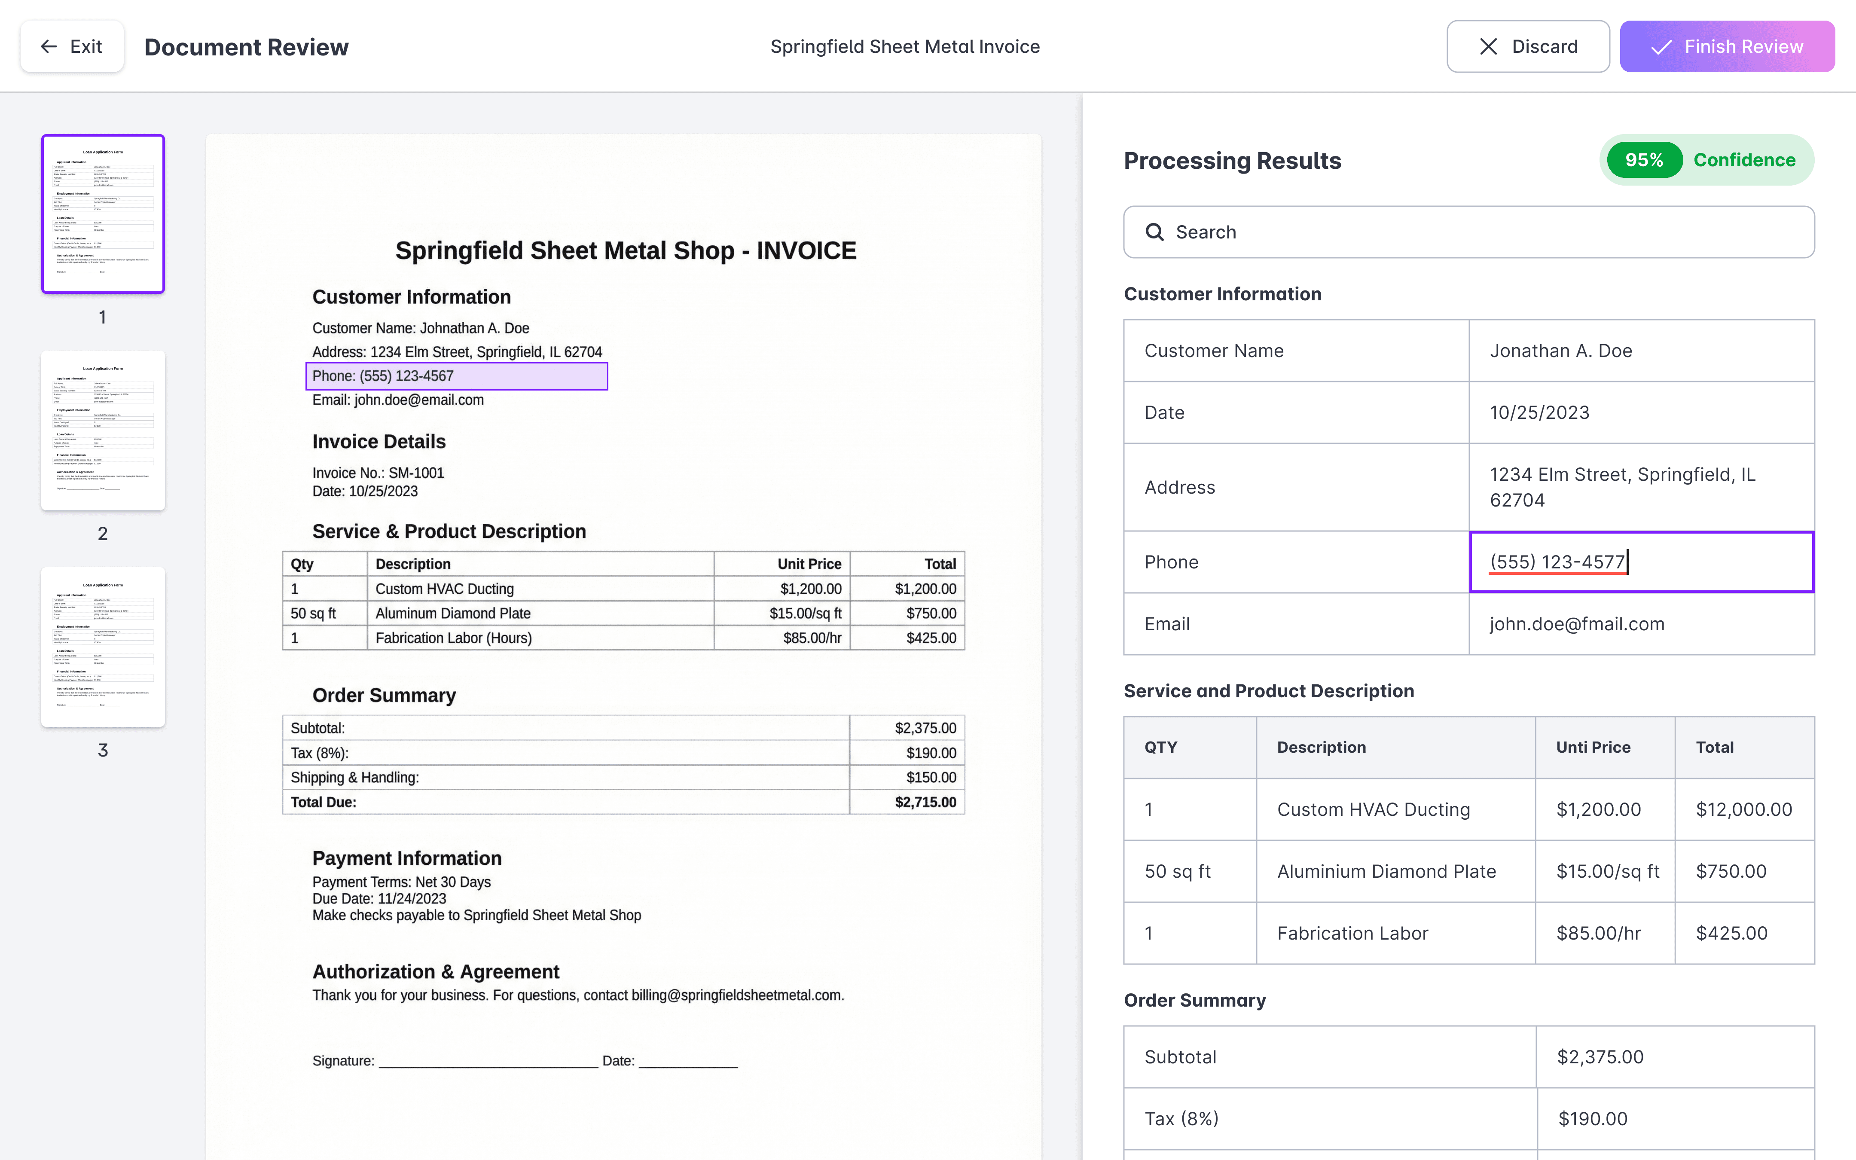
Task: Click the Search input field
Action: pyautogui.click(x=1480, y=232)
